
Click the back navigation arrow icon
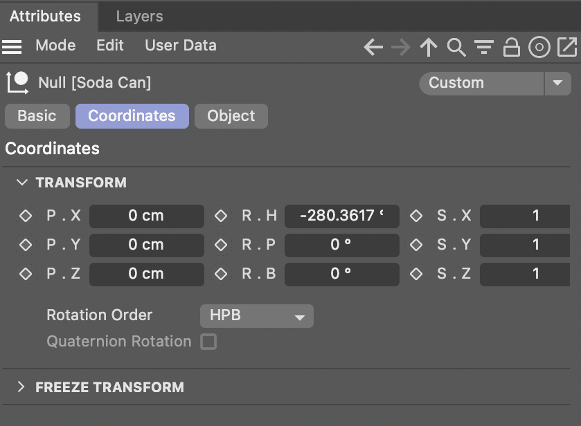pos(373,47)
